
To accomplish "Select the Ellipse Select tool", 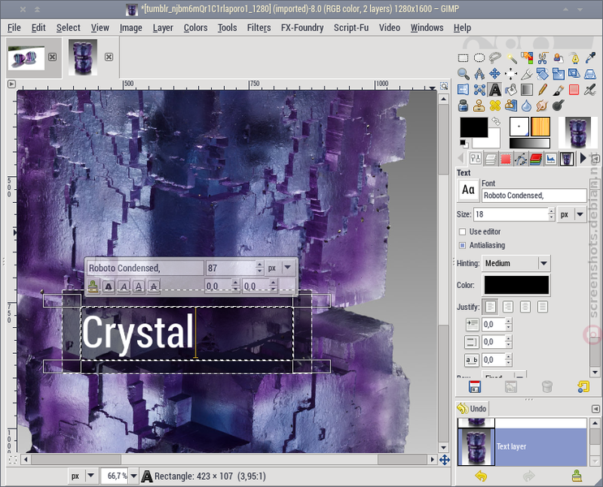I will (479, 58).
